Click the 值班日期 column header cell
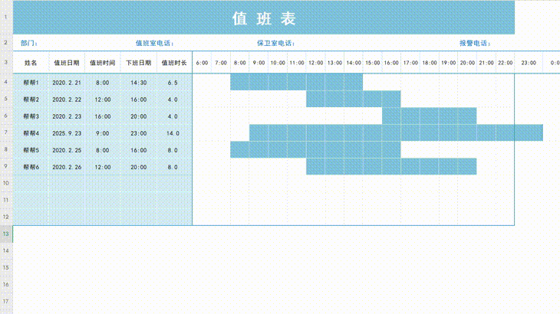560x314 pixels. click(x=66, y=63)
